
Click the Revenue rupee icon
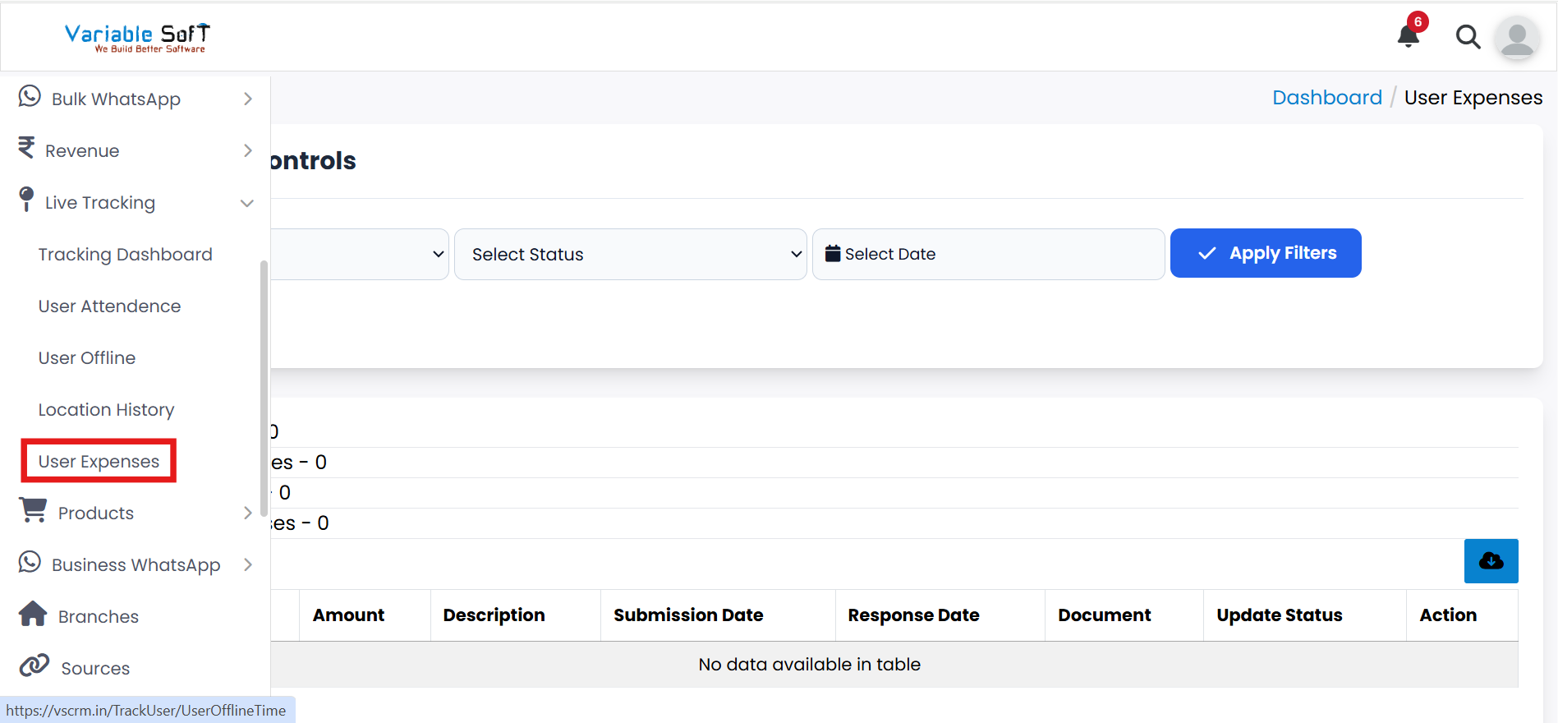pos(26,148)
